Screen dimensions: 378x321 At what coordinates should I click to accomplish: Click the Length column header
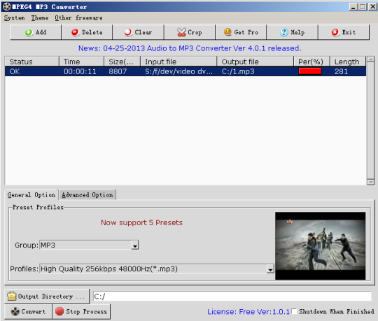[x=348, y=62]
